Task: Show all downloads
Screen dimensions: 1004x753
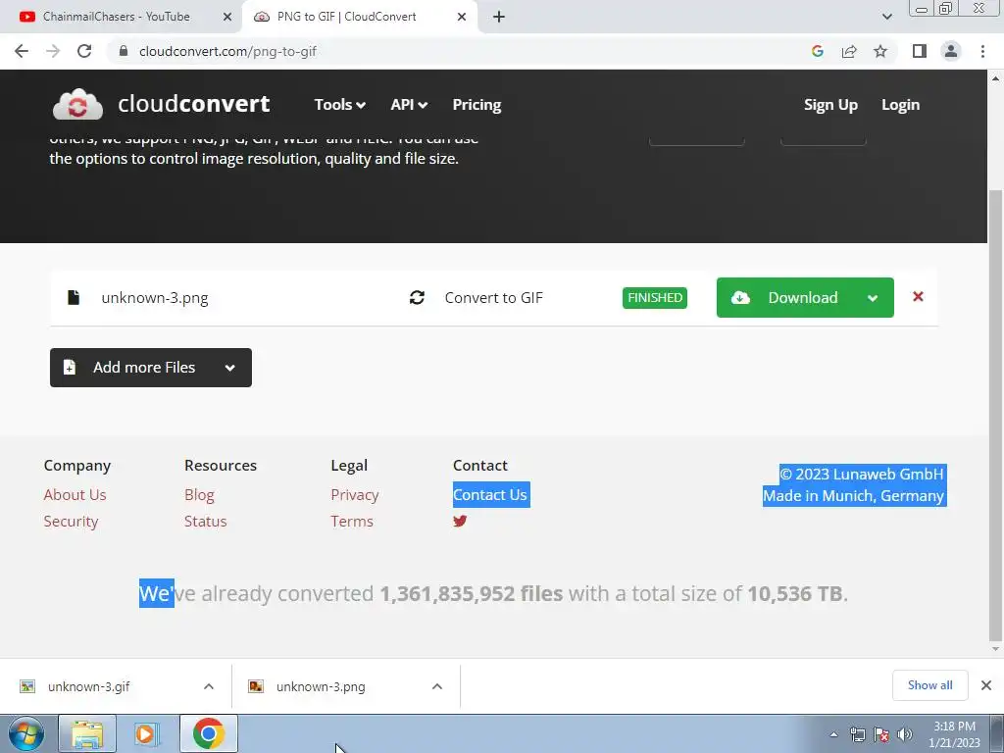Action: tap(929, 685)
